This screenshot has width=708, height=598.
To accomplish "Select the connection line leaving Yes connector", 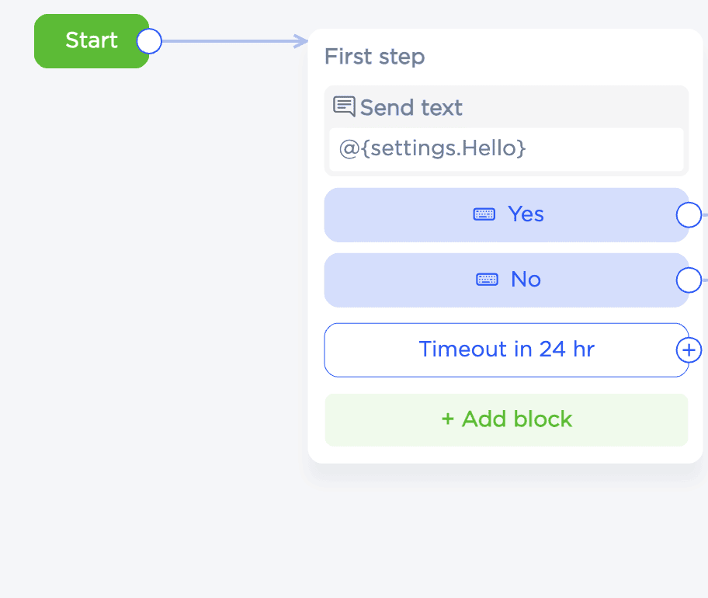I will coord(704,215).
